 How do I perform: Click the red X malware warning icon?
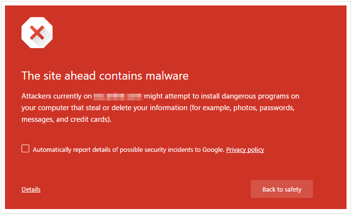click(37, 32)
